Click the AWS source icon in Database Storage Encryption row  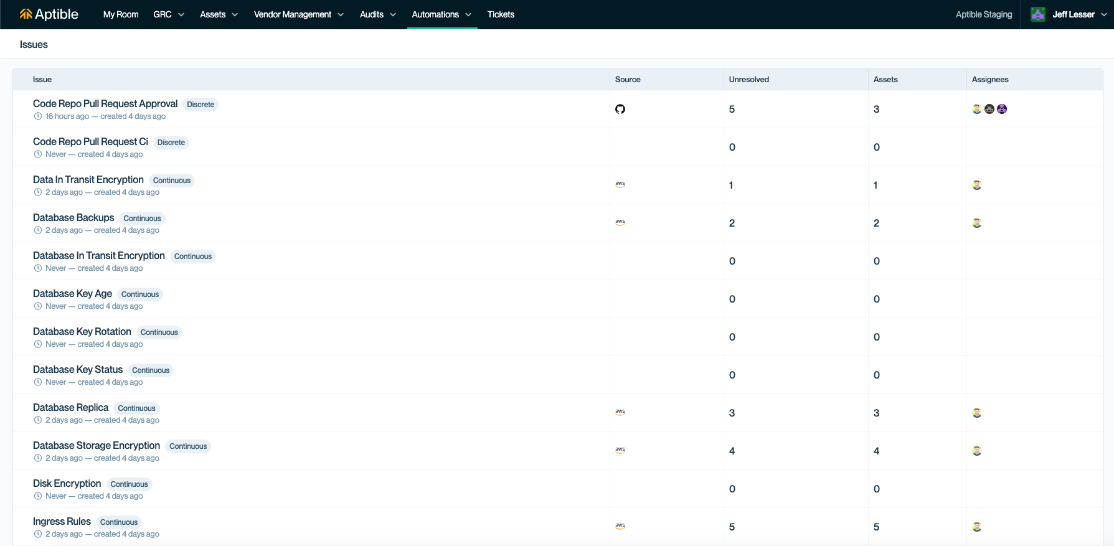tap(620, 451)
